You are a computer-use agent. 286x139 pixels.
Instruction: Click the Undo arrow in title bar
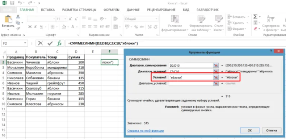(x=20, y=3)
